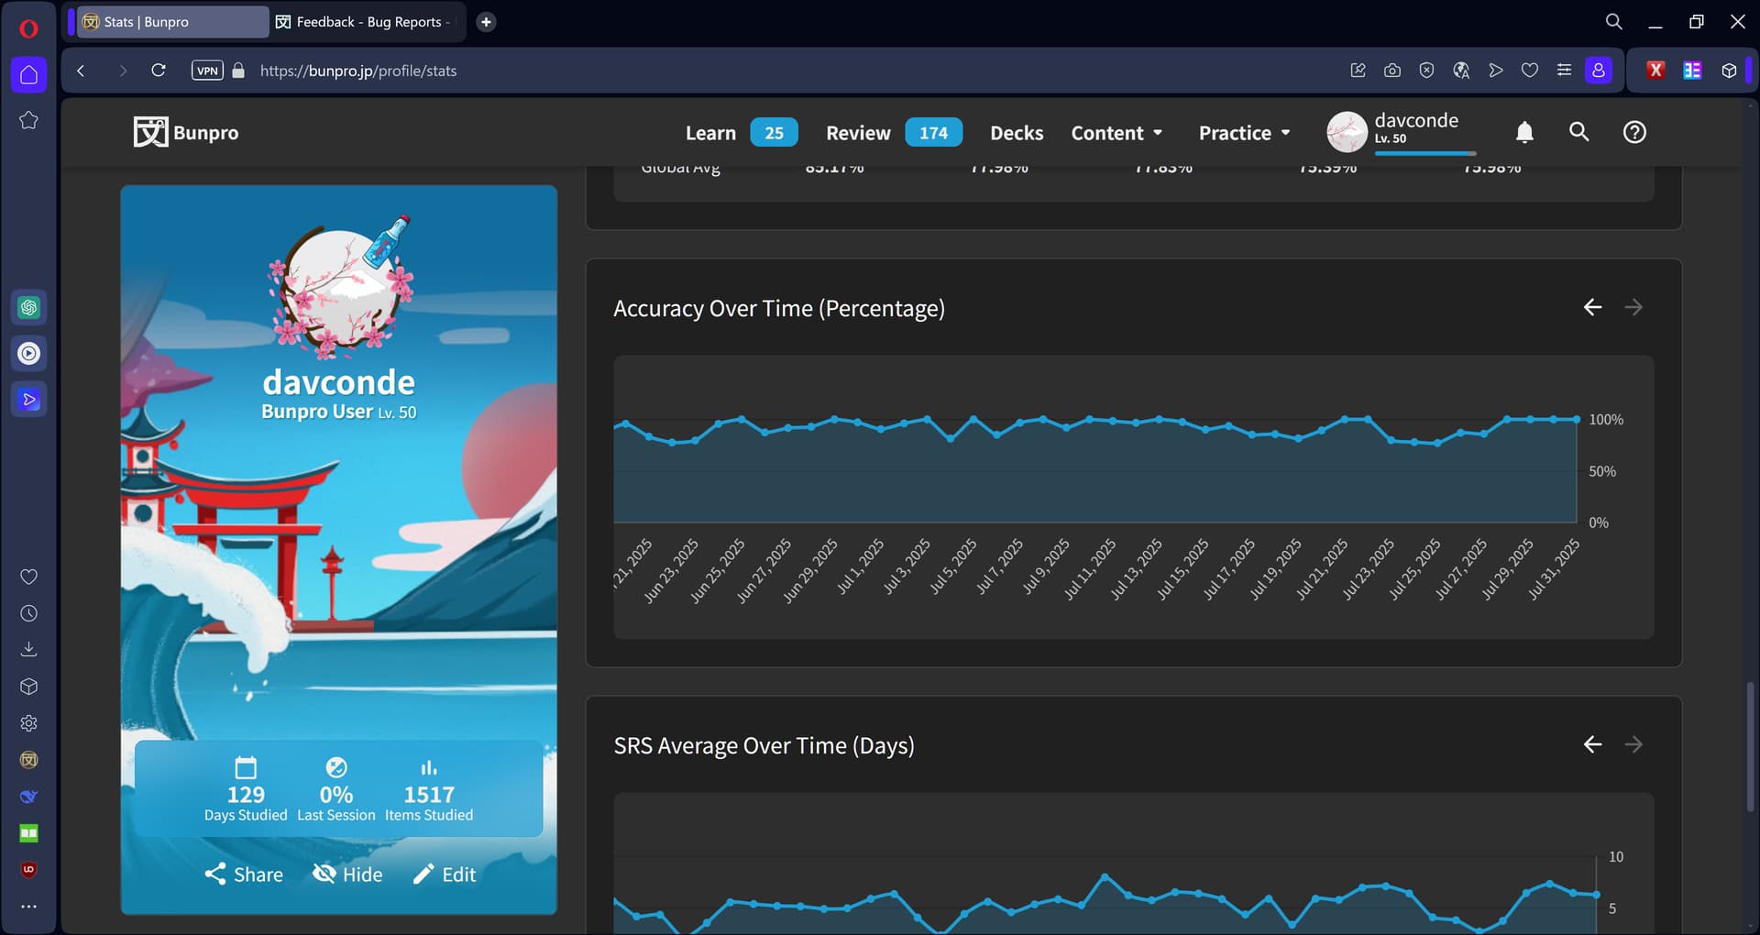The height and width of the screenshot is (935, 1760).
Task: Open the help question mark icon
Action: [x=1634, y=132]
